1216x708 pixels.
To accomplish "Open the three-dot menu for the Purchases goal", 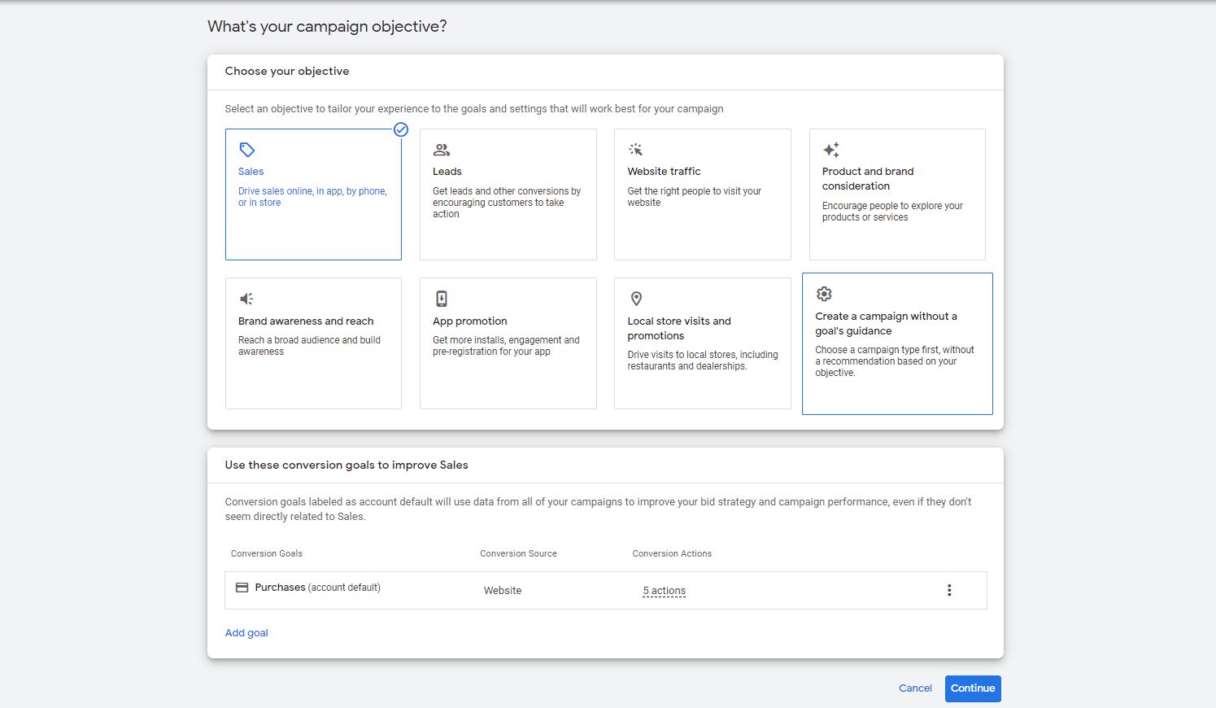I will [x=949, y=589].
